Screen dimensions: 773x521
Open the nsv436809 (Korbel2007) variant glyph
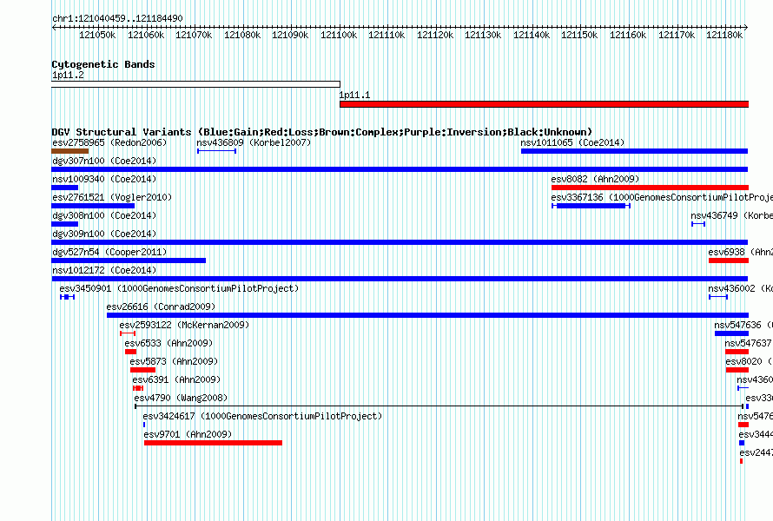pyautogui.click(x=216, y=151)
